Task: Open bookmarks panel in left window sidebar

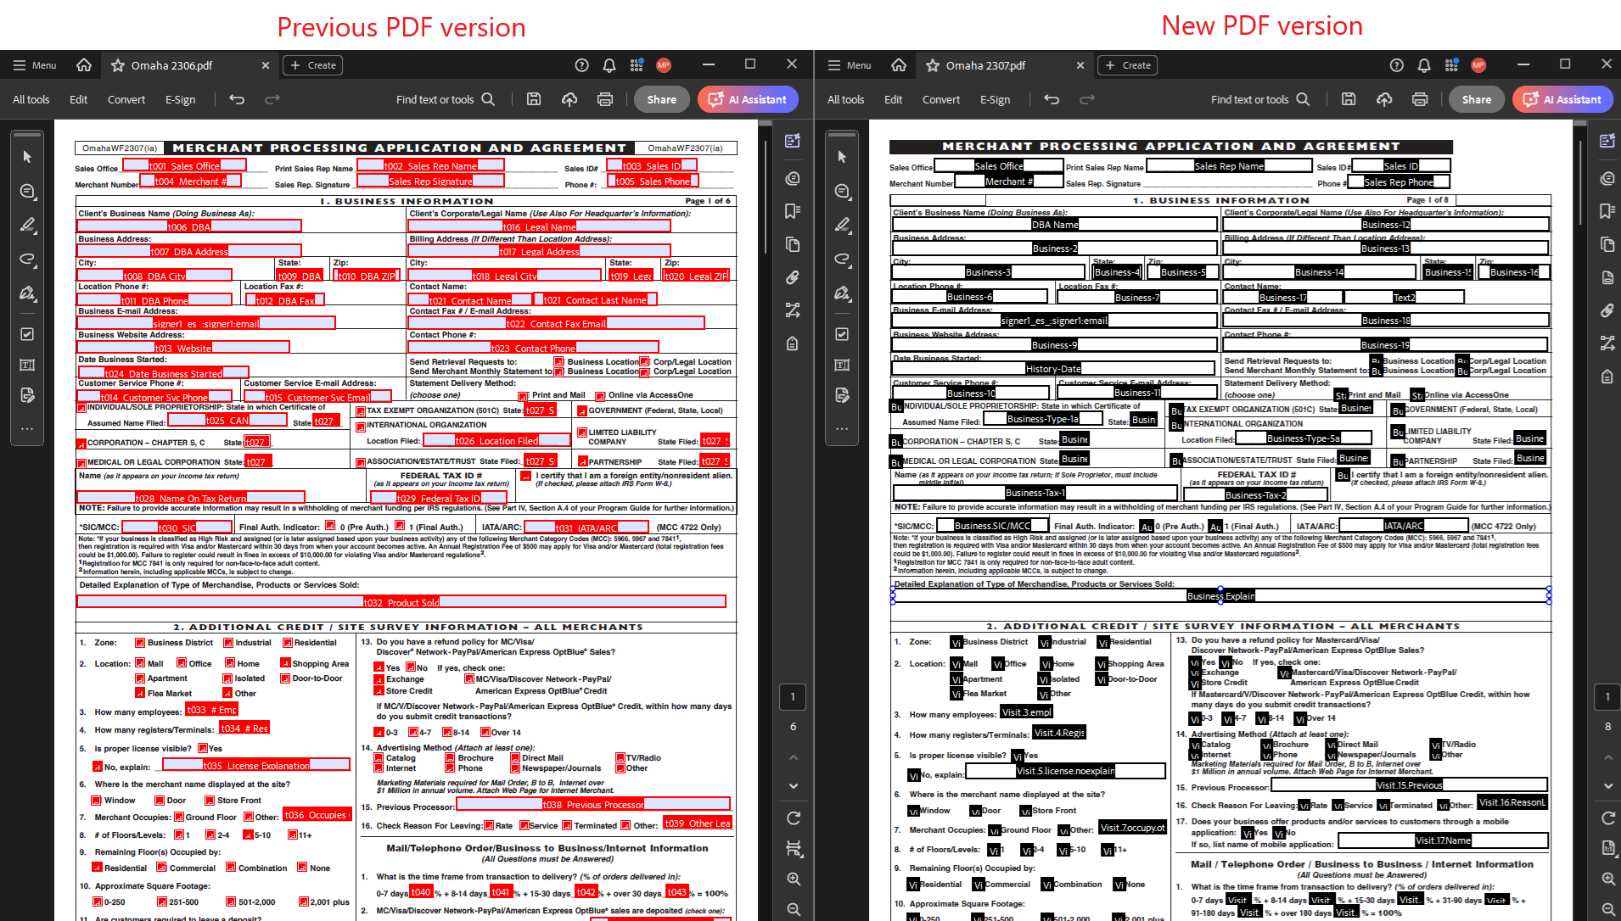Action: [793, 210]
